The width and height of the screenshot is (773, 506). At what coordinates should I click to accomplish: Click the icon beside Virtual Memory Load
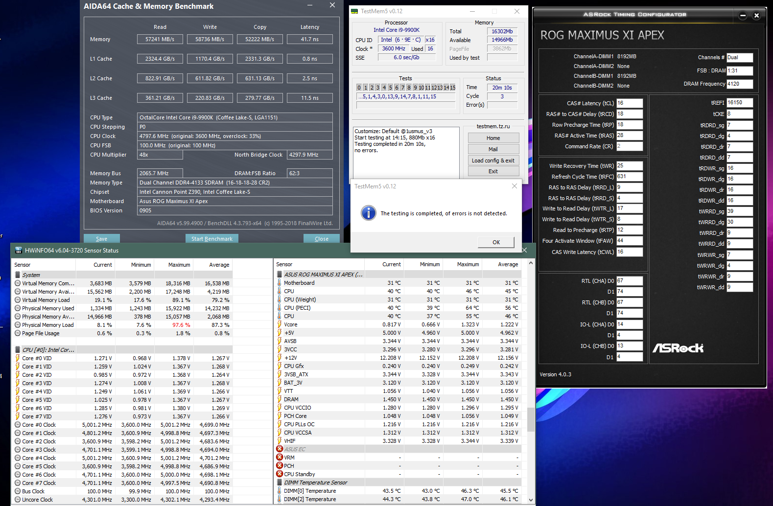(x=18, y=300)
